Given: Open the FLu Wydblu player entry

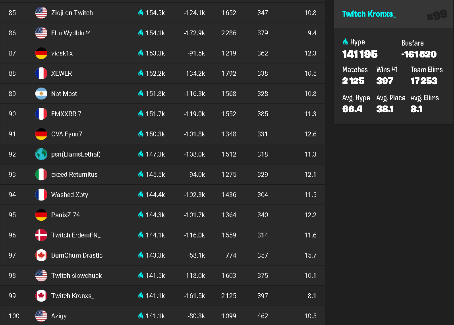Looking at the screenshot, I should (x=70, y=33).
